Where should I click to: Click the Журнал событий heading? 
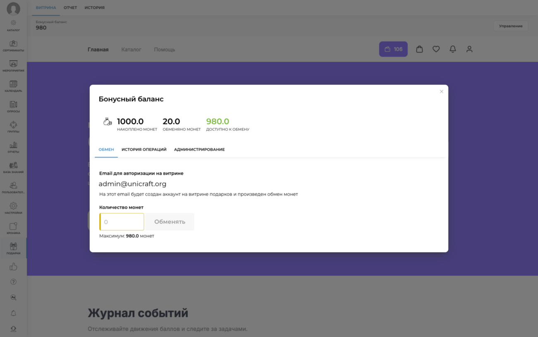pyautogui.click(x=138, y=313)
